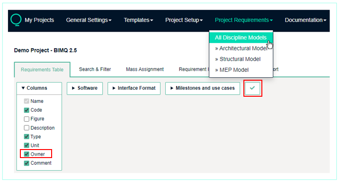The height and width of the screenshot is (184, 340).
Task: Click the green checkmark apply button
Action: pos(252,88)
